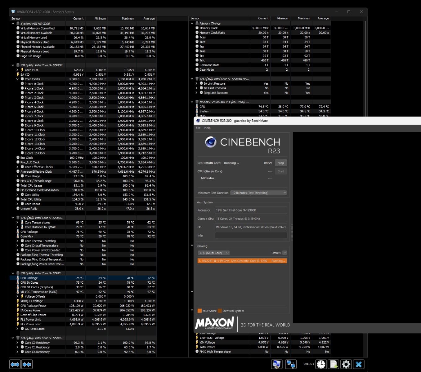Click the sensor icon beside Virtual Memory Committed
Image resolution: width=421 pixels, height=372 pixels.
tap(18, 28)
